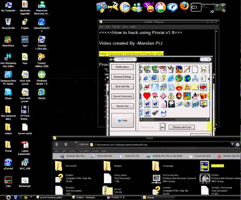Screen dimensions: 241x200
Task: Switch to ProRat V1.9 taskbar button
Action: point(116,197)
